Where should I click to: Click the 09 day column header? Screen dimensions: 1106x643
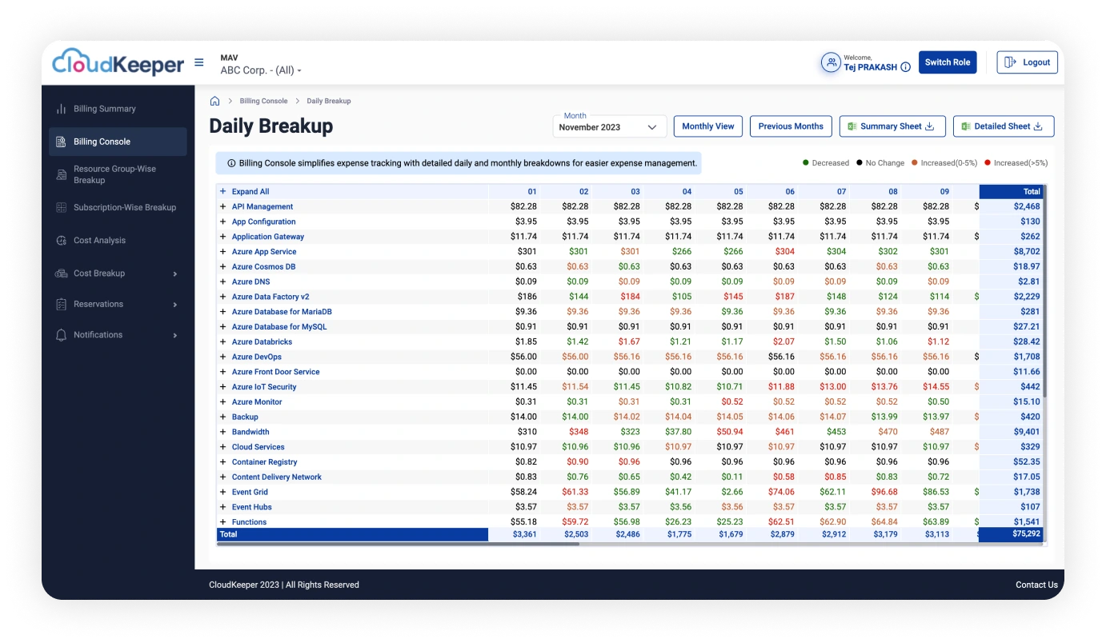coord(945,192)
